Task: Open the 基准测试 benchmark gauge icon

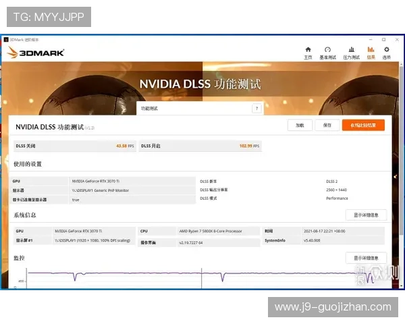Action: click(x=327, y=52)
